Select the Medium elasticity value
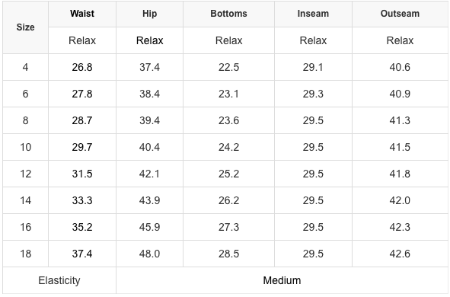This screenshot has width=450, height=297. tap(282, 280)
